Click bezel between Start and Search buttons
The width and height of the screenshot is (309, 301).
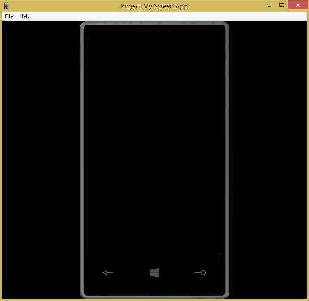tap(177, 273)
